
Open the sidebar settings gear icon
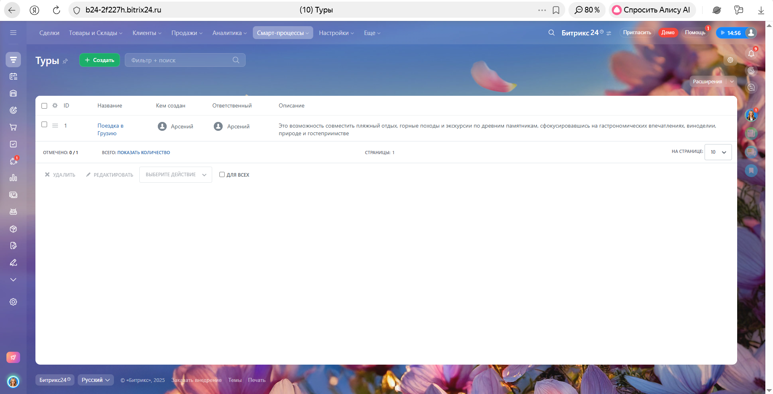pyautogui.click(x=13, y=302)
